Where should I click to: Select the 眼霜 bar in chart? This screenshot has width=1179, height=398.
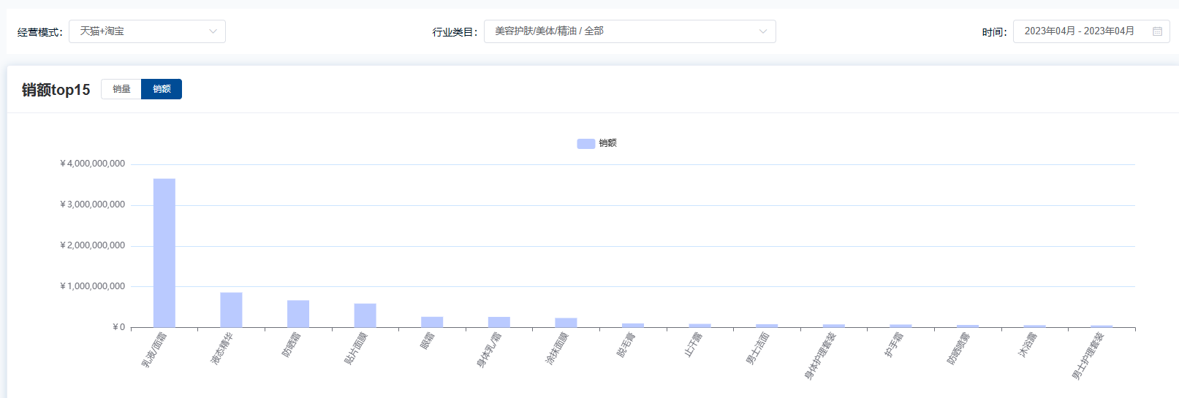(x=432, y=322)
